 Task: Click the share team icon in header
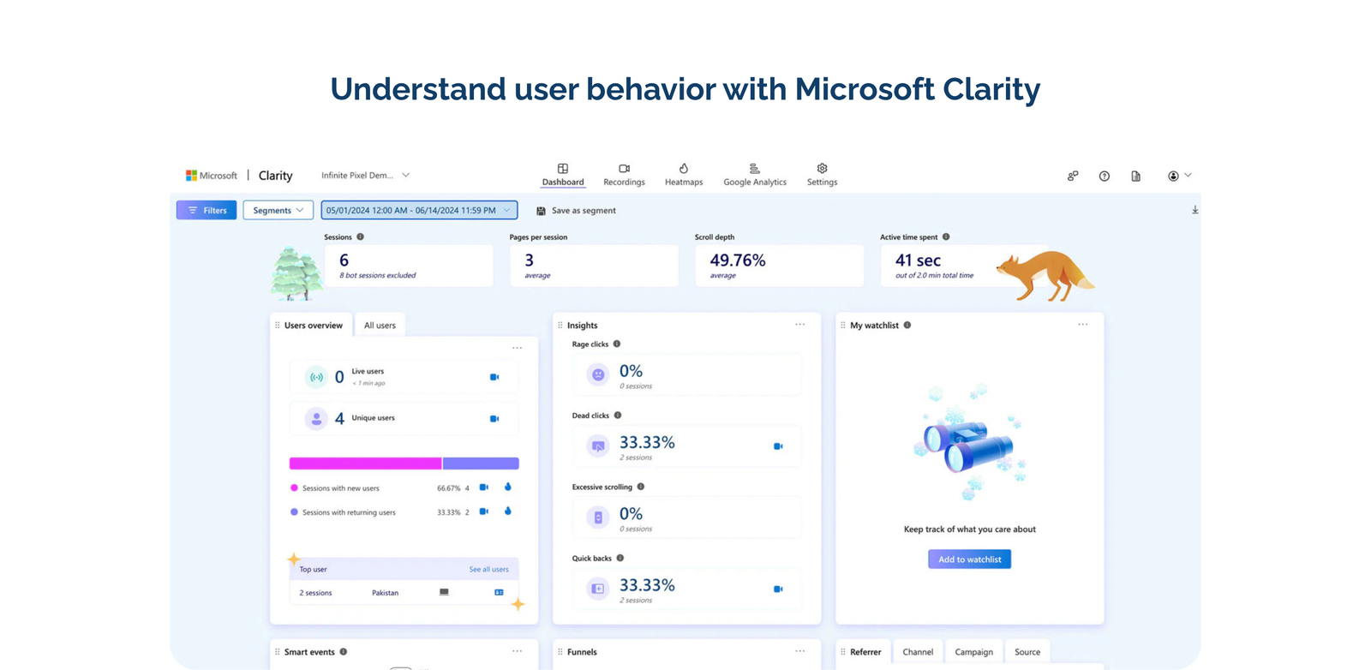pos(1073,176)
